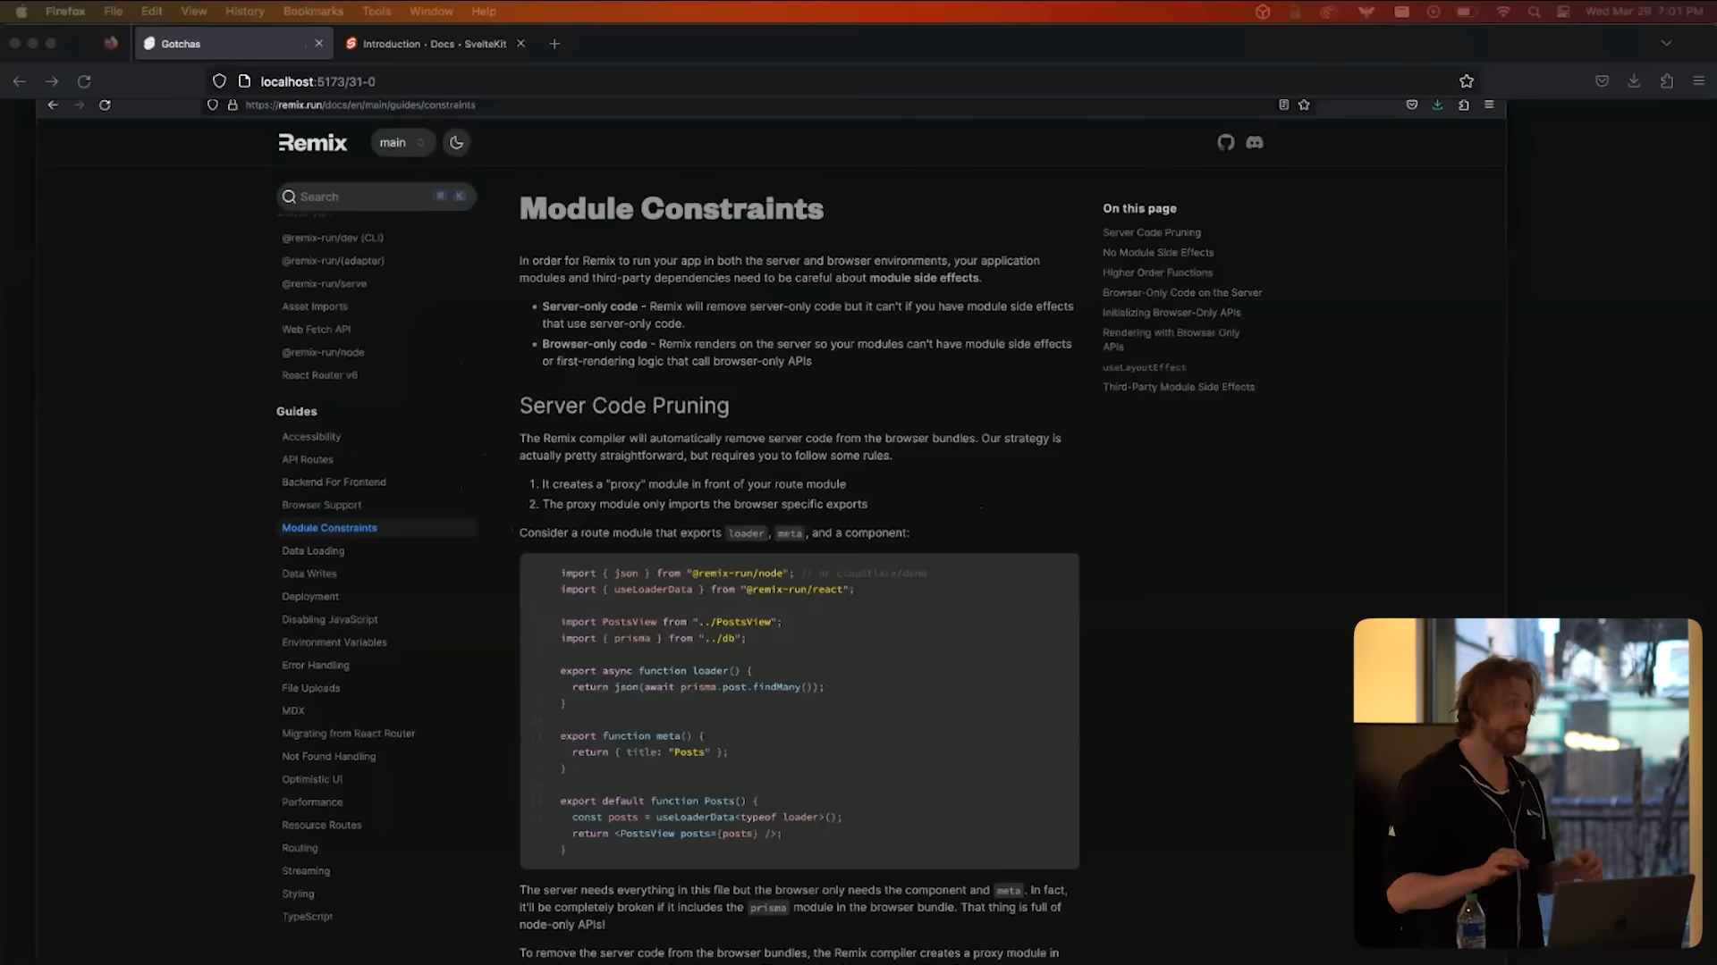
Task: Open the Firefox extensions icon
Action: click(x=1666, y=81)
